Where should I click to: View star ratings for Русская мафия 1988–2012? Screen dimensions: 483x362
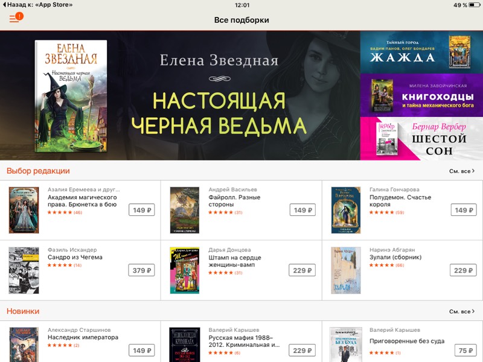point(224,353)
